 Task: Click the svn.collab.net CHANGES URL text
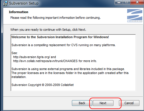[x=45, y=61]
